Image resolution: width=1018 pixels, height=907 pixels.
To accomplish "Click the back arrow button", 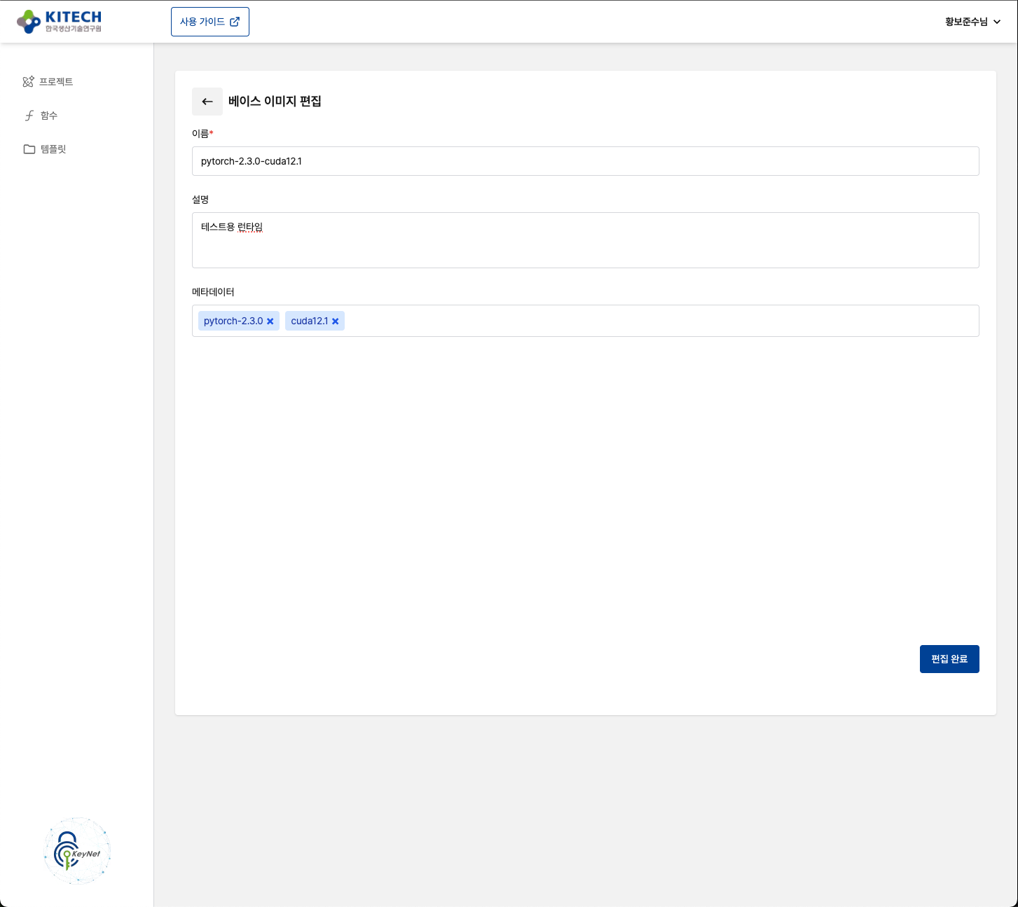I will [x=207, y=102].
